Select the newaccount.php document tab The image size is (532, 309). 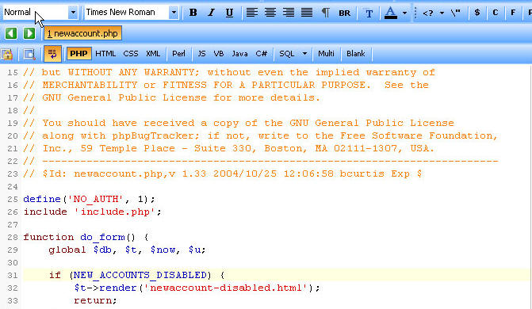tap(82, 33)
